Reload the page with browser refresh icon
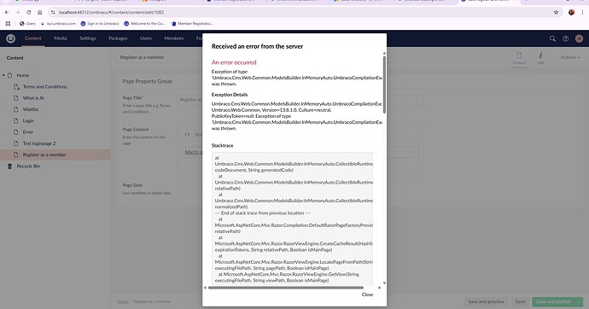 pos(28,13)
